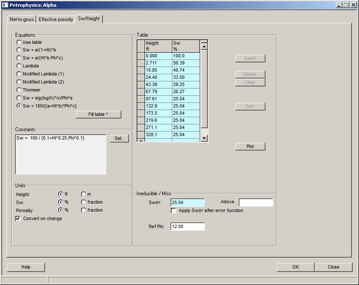Select the Sw fraction unit option
The image size is (359, 285).
point(83,202)
